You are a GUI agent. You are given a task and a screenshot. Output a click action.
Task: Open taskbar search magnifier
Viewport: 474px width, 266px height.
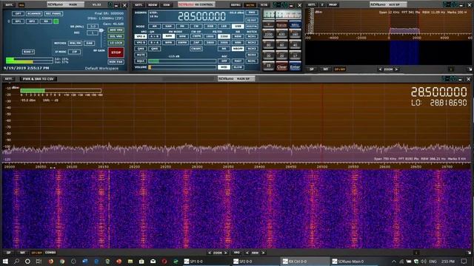[x=16, y=261]
